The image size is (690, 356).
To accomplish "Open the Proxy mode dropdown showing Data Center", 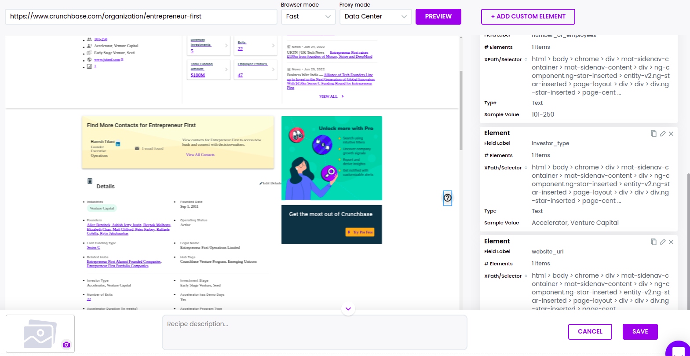I will [x=376, y=17].
